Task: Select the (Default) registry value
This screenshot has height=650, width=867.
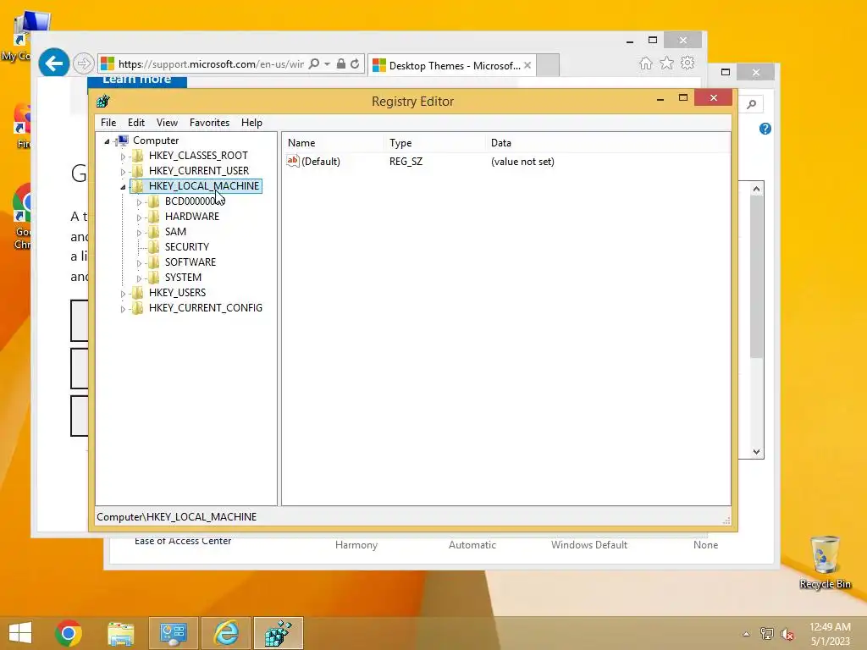Action: click(321, 162)
